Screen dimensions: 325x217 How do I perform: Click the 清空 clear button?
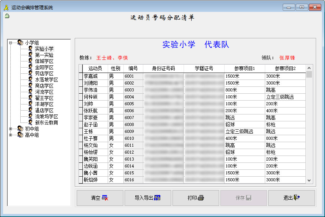(100, 198)
